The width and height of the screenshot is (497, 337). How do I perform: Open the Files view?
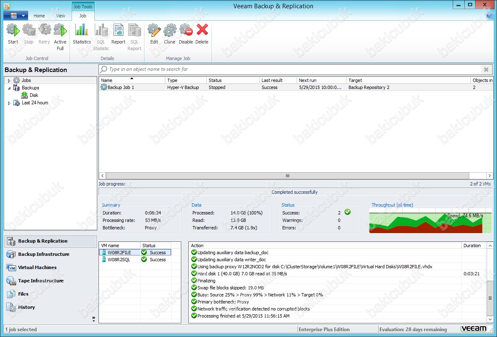[x=50, y=294]
